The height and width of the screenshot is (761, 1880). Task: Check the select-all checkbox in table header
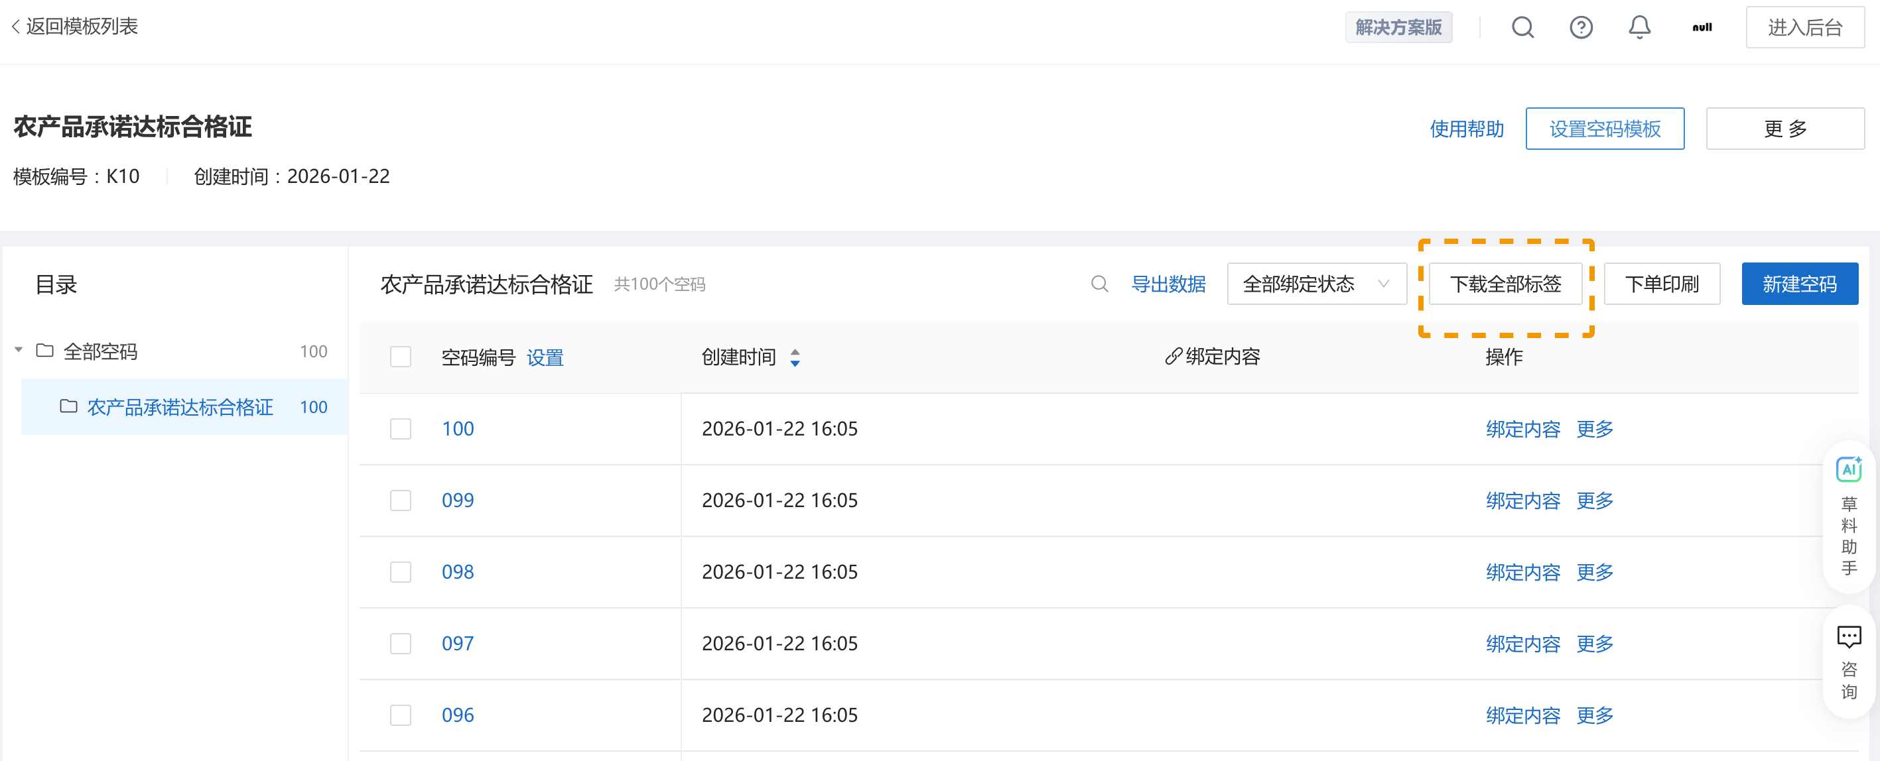point(400,357)
